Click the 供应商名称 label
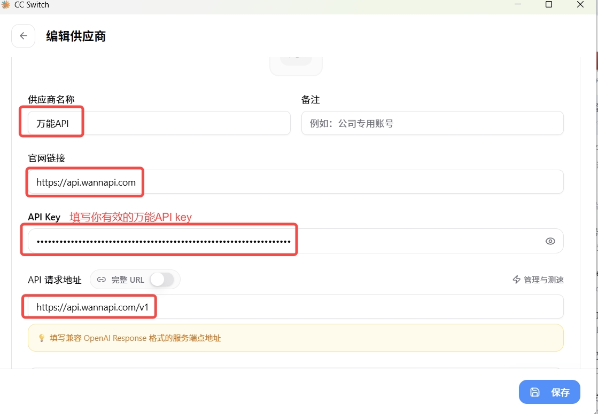Image resolution: width=598 pixels, height=414 pixels. (51, 100)
